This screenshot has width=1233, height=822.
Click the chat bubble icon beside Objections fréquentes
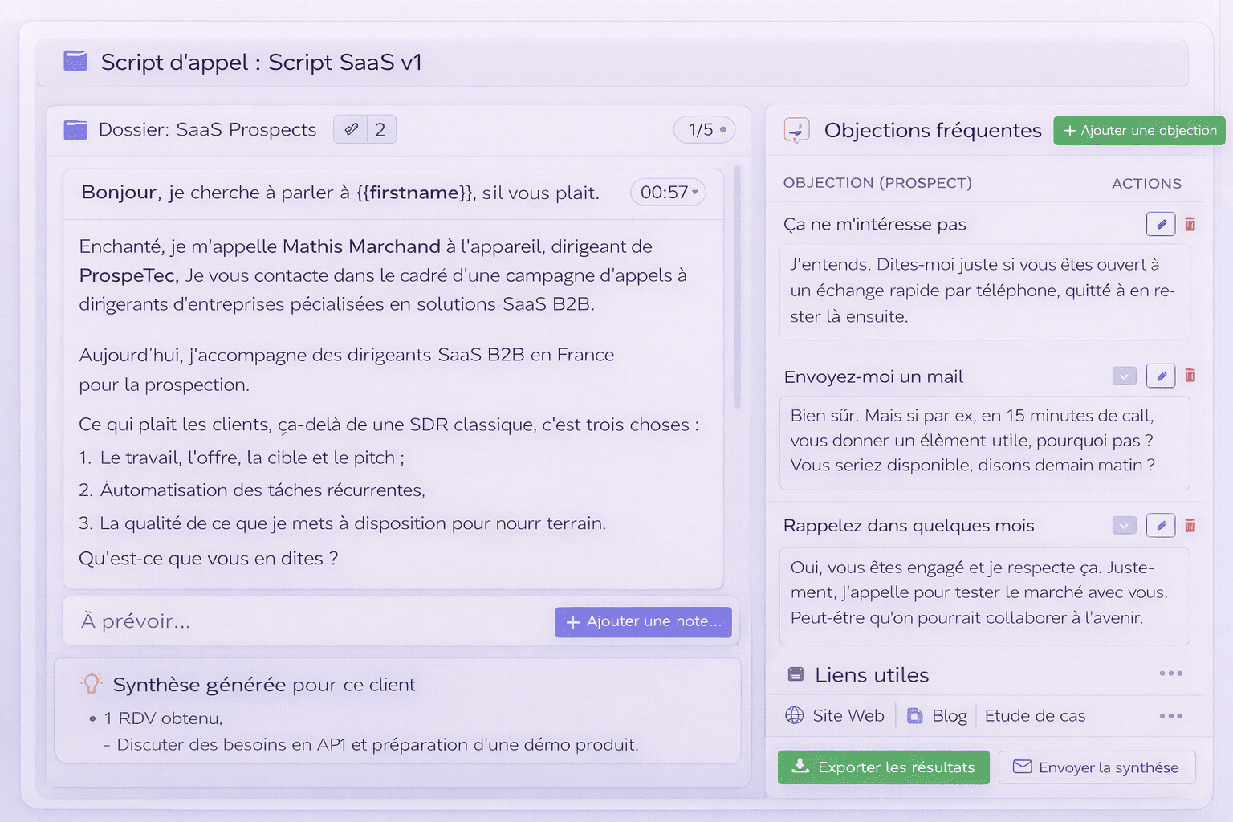(x=796, y=130)
